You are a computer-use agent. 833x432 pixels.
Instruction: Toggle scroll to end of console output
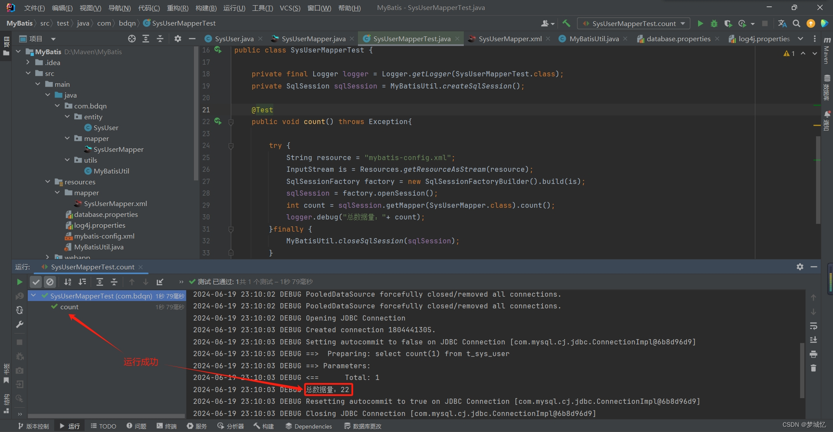813,340
